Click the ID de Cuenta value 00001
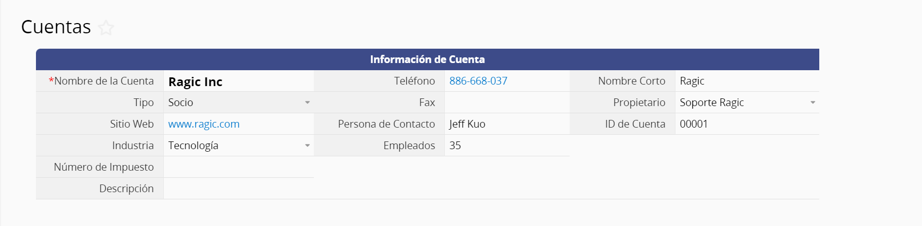The image size is (922, 226). pyautogui.click(x=694, y=124)
